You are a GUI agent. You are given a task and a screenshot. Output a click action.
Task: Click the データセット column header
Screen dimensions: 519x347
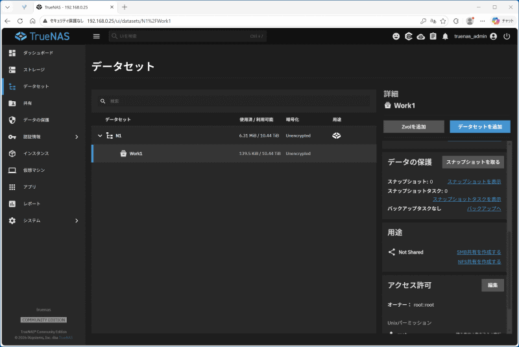(118, 119)
